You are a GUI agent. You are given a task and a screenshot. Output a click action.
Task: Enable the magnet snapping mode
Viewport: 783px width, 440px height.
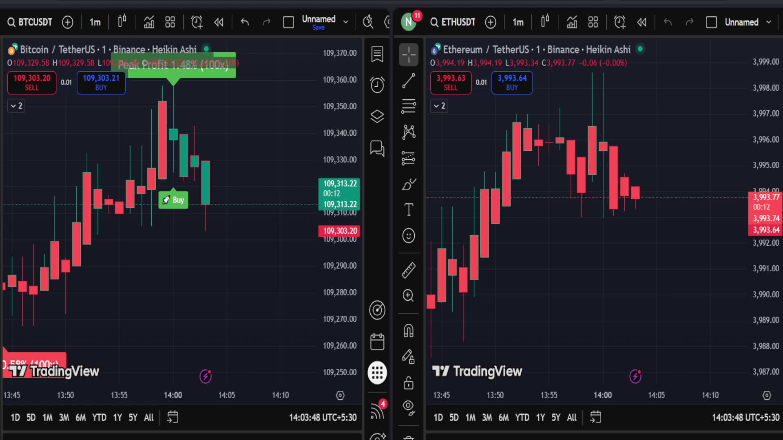(x=409, y=331)
